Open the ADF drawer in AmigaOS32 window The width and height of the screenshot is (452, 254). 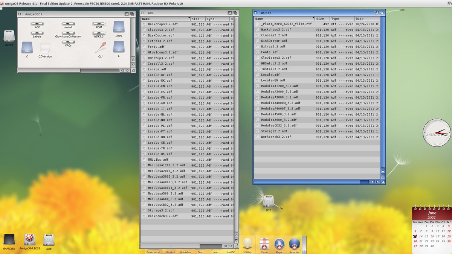coord(37,24)
